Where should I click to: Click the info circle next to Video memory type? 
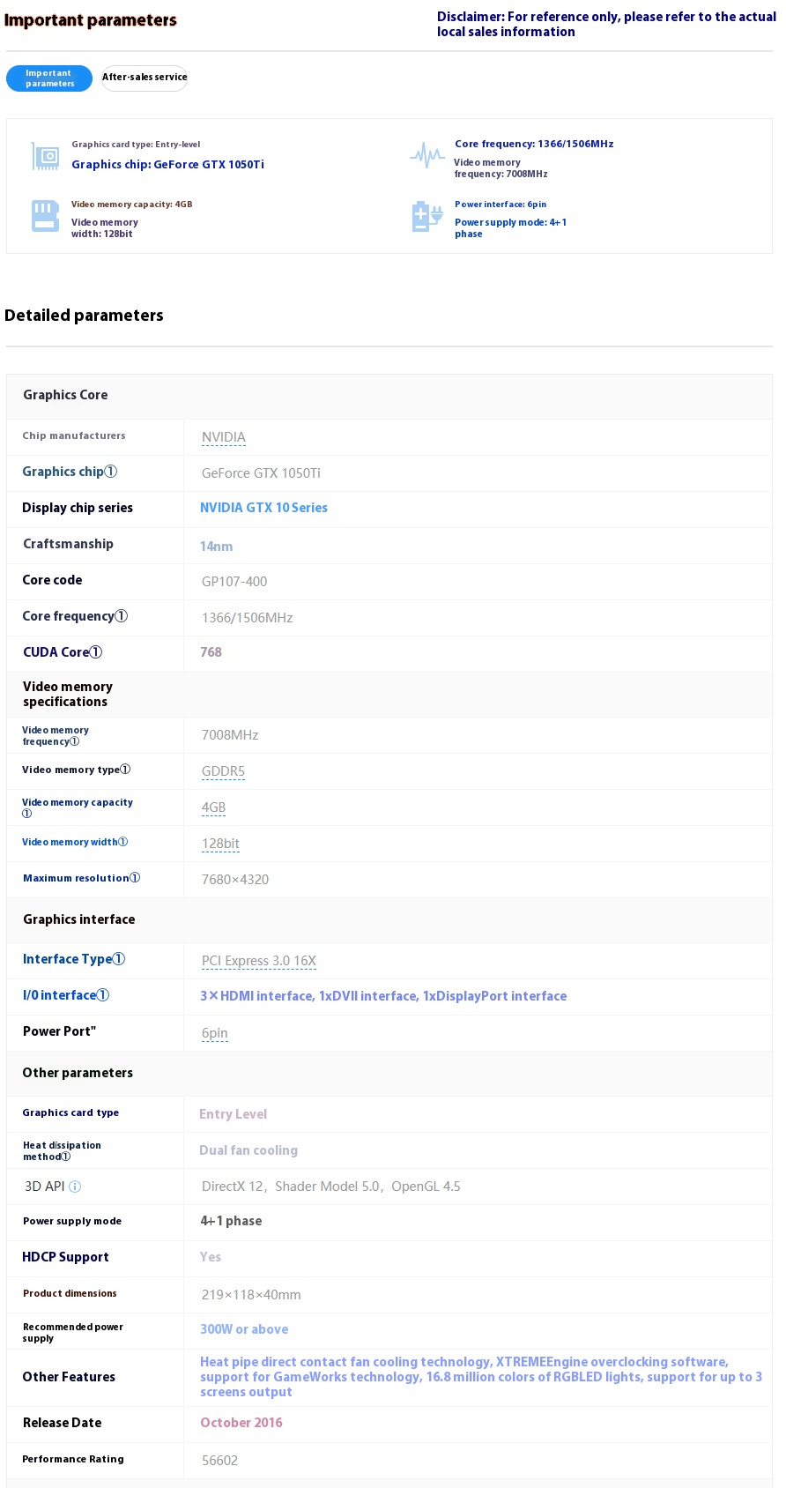click(x=125, y=770)
